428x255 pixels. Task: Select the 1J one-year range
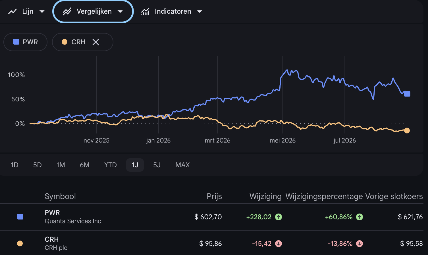pos(135,165)
